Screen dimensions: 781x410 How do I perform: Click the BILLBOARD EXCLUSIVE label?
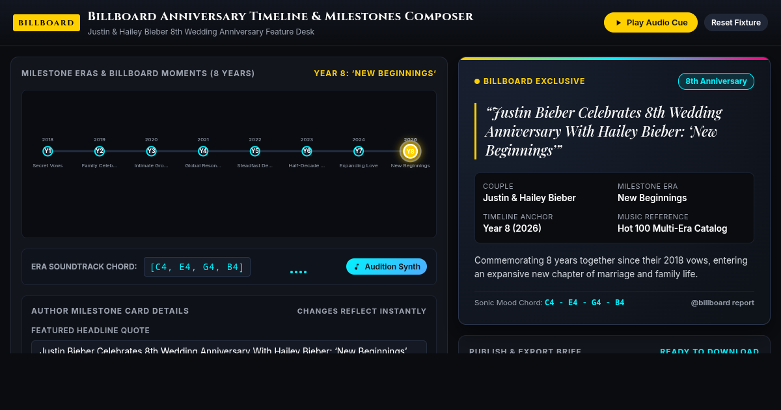tap(534, 81)
